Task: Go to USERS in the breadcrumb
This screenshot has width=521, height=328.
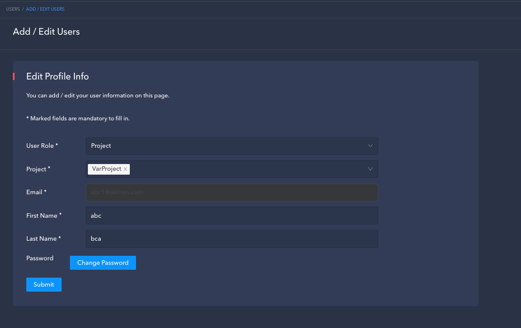Action: click(13, 9)
